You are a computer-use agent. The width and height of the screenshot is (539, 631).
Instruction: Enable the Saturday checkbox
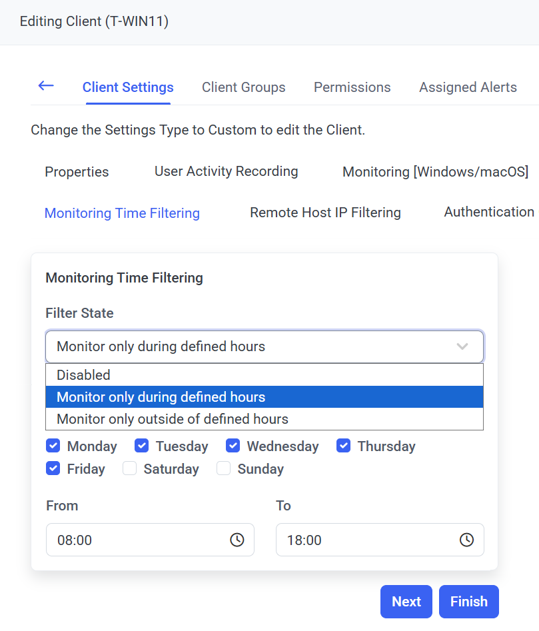[x=130, y=468]
